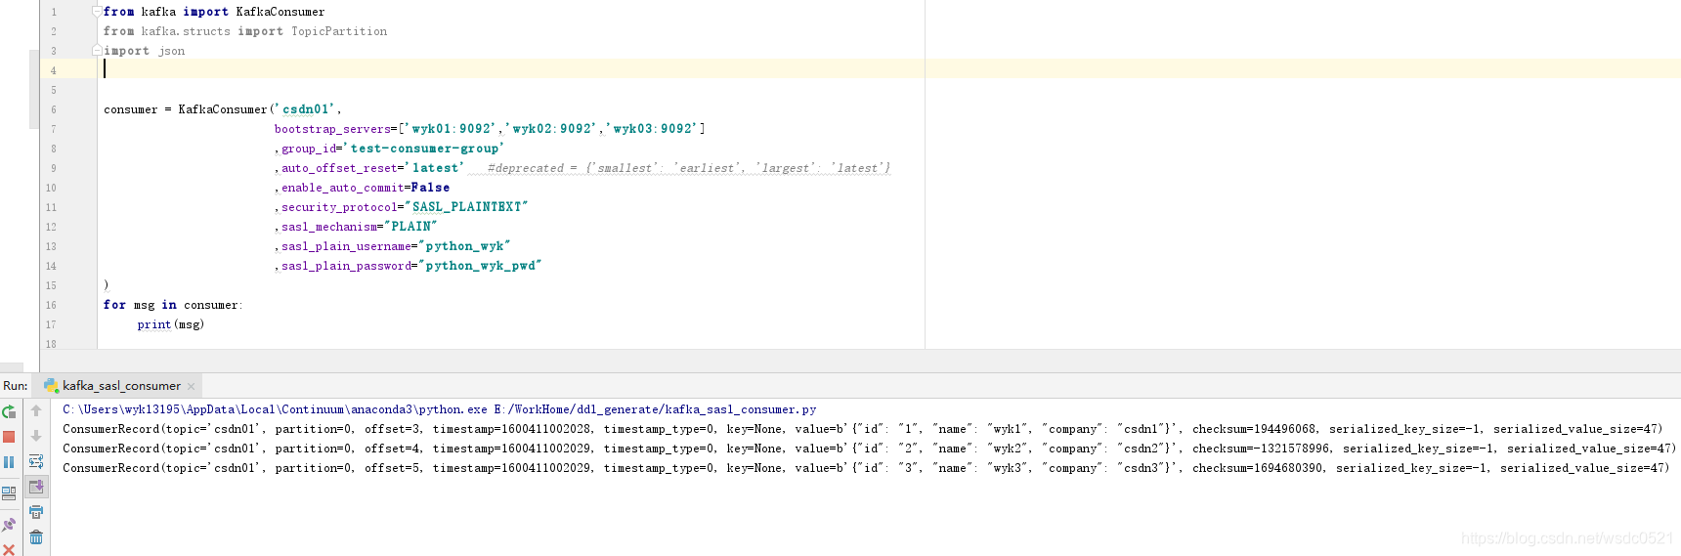Image resolution: width=1681 pixels, height=556 pixels.
Task: Click auto_offset_reset 'latest' value
Action: point(435,168)
